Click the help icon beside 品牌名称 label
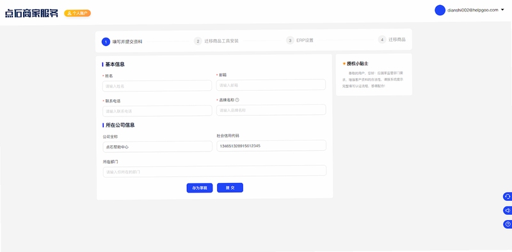 (x=237, y=100)
